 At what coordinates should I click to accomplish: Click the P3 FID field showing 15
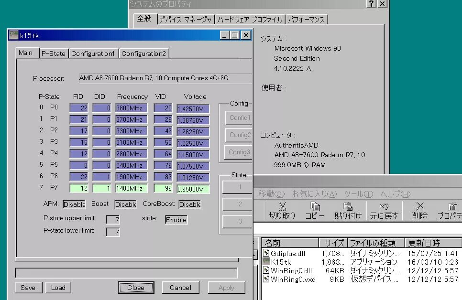(x=79, y=142)
